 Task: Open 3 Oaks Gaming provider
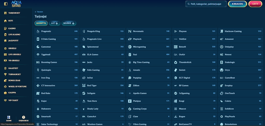pos(57,39)
